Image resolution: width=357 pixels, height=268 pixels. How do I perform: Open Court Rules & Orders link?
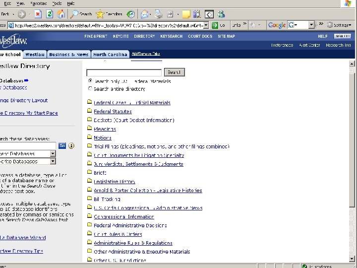(118, 234)
